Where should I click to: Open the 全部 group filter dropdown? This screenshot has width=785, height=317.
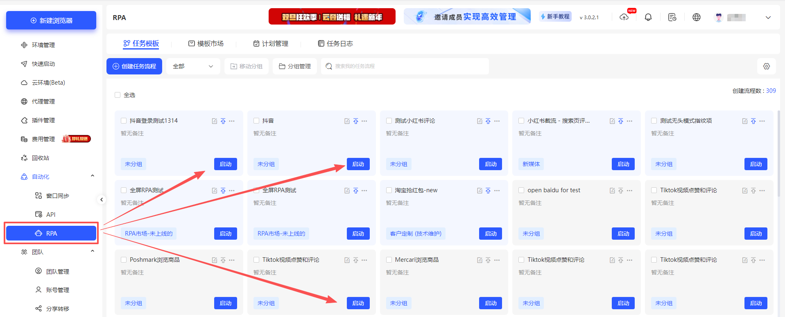(x=193, y=66)
